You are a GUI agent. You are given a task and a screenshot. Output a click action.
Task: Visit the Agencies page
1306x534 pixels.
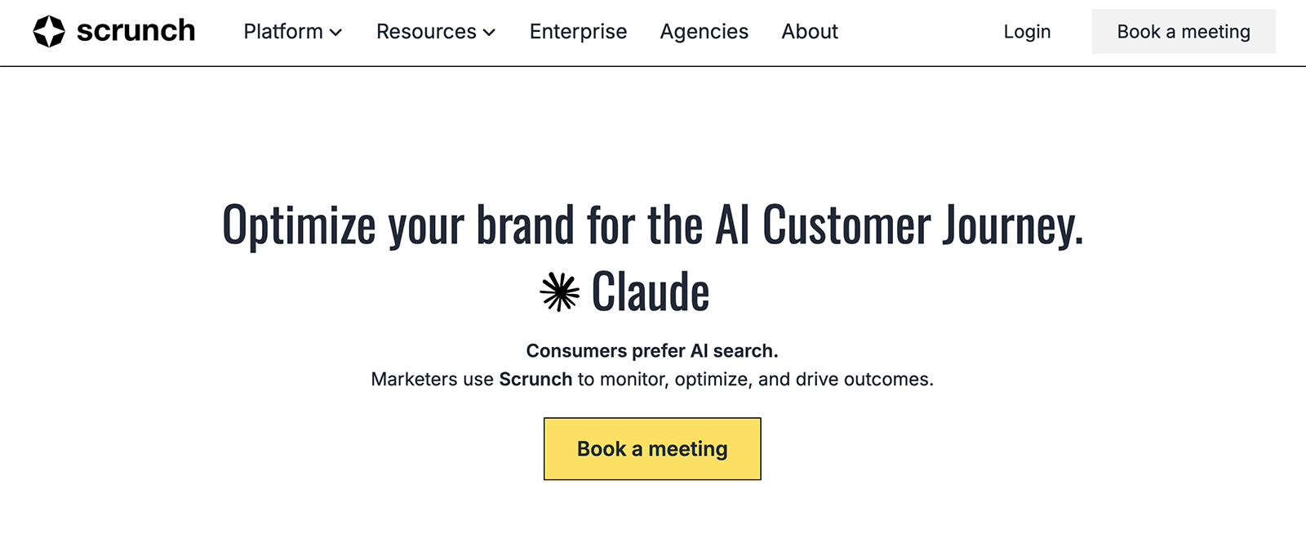pyautogui.click(x=704, y=32)
